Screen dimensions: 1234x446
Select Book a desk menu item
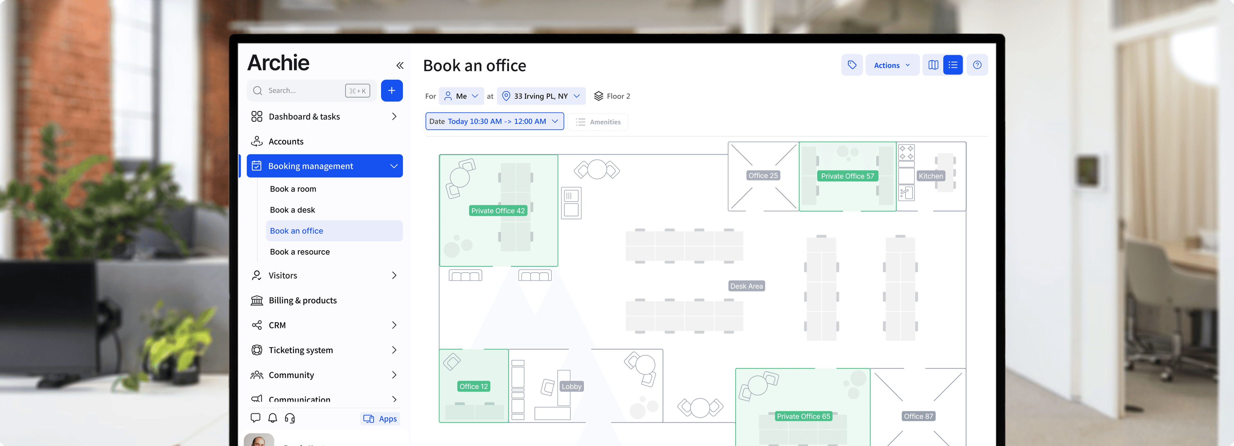click(x=292, y=210)
